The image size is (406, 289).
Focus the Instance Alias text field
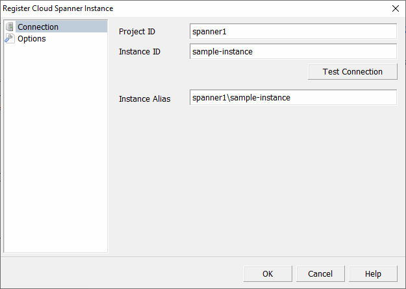(x=293, y=97)
